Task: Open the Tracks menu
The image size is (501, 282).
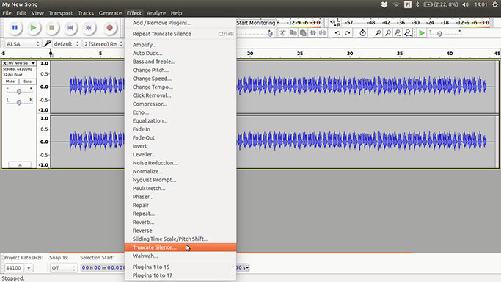Action: (x=86, y=13)
